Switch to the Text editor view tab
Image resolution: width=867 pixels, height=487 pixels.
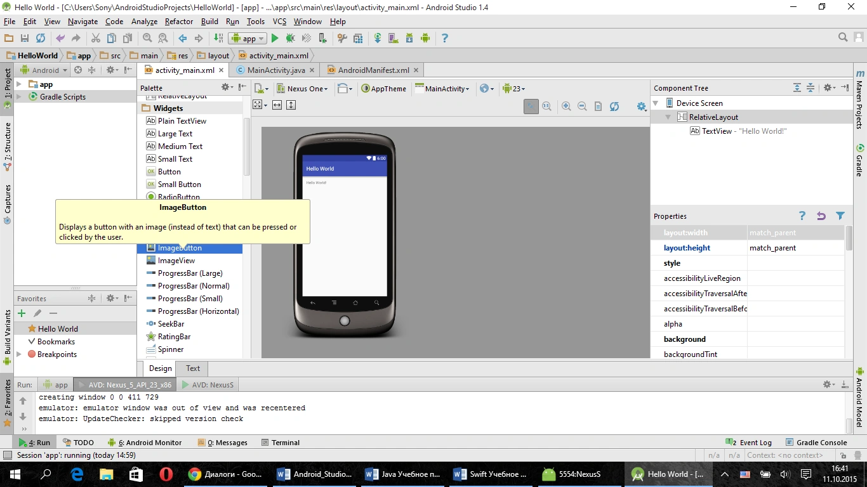tap(193, 368)
